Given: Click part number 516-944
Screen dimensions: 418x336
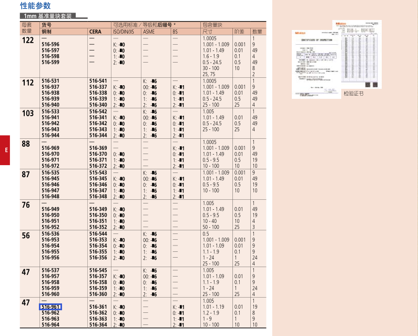Looking at the screenshot, I should coord(50,135).
